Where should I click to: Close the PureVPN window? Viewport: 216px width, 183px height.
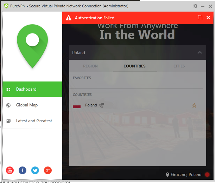[x=210, y=6]
